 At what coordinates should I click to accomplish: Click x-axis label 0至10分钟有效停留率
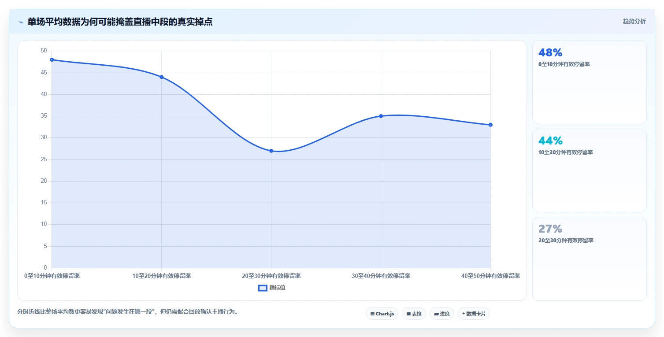click(52, 276)
